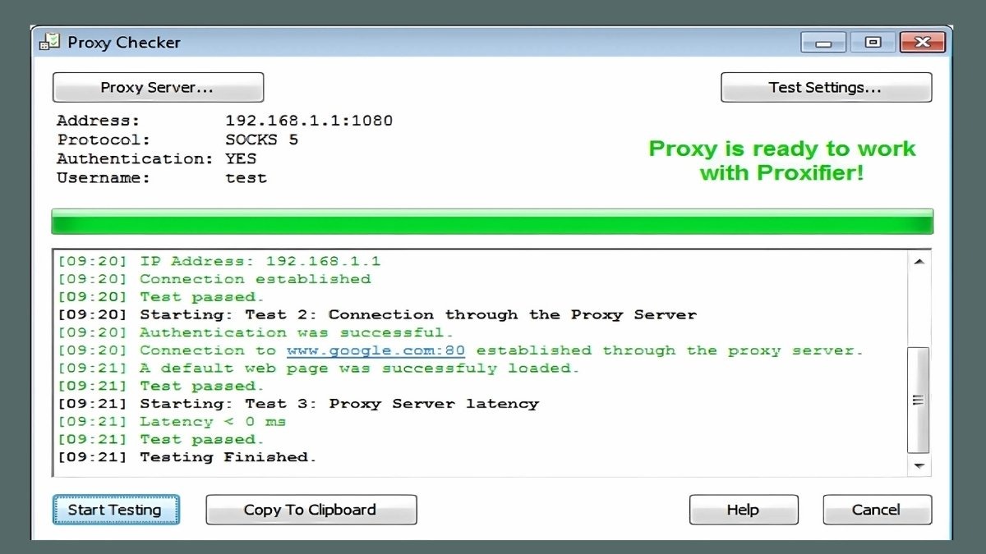Open the Proxy Server... settings
Screen dimensions: 986x554
[158, 87]
